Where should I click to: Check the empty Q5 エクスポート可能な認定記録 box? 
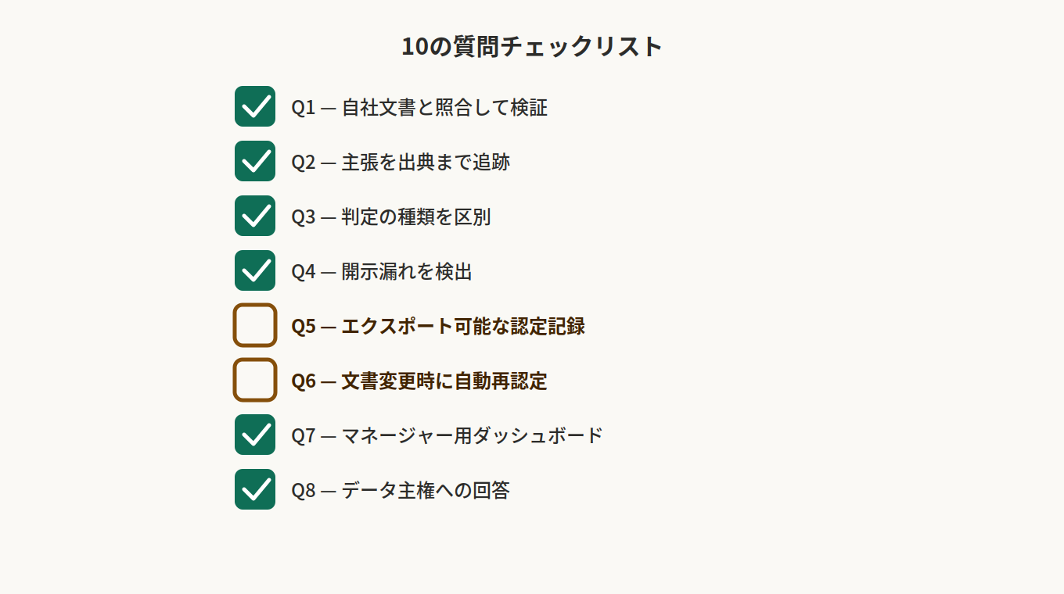(255, 325)
